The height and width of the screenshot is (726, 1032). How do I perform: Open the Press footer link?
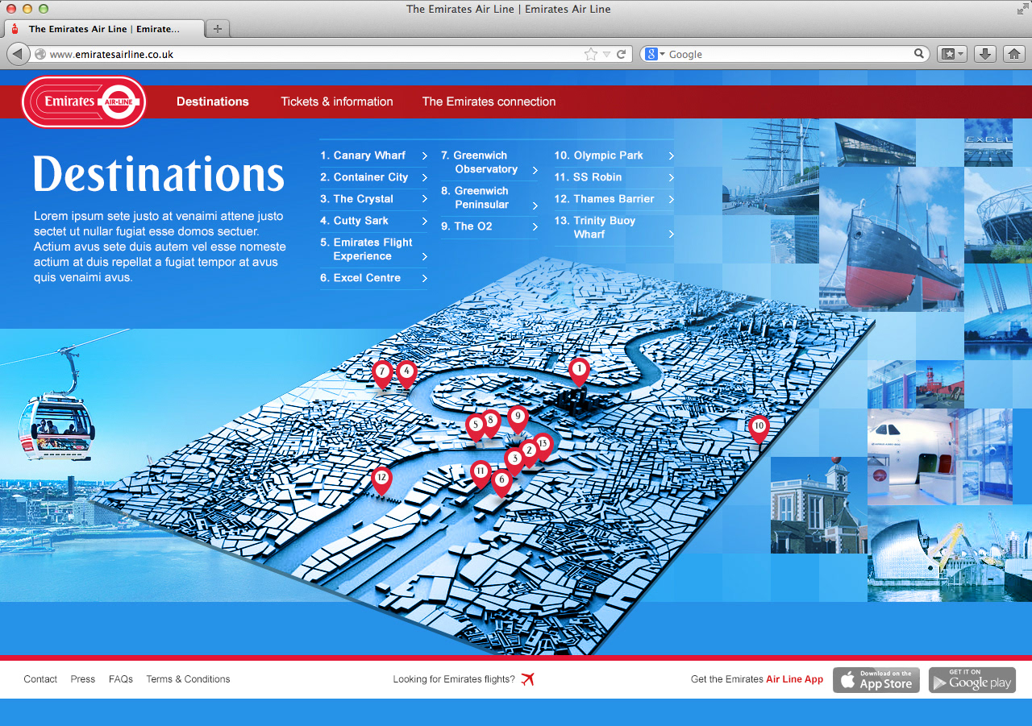tap(82, 679)
